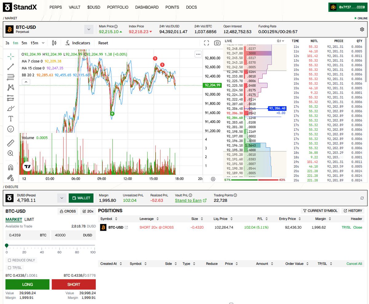
Task: Open BTC-USD position in new window icon
Action: tap(126, 227)
